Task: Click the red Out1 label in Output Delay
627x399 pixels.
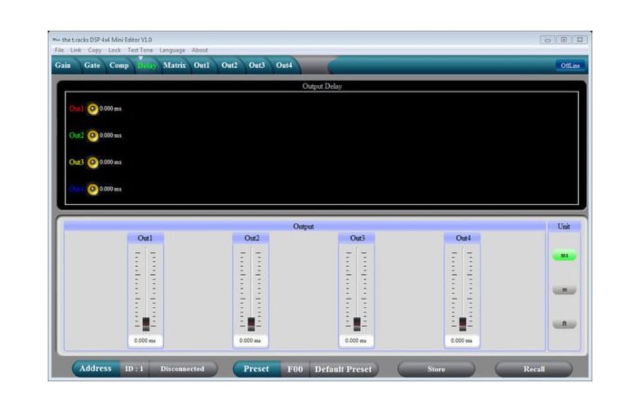Action: click(76, 109)
